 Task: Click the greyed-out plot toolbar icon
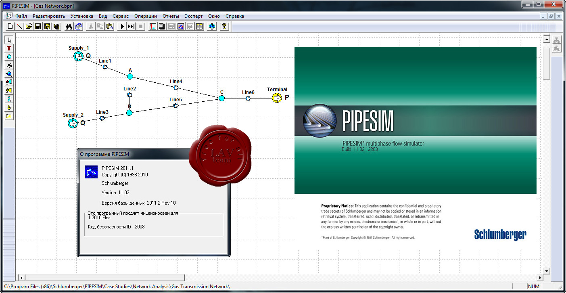[190, 26]
